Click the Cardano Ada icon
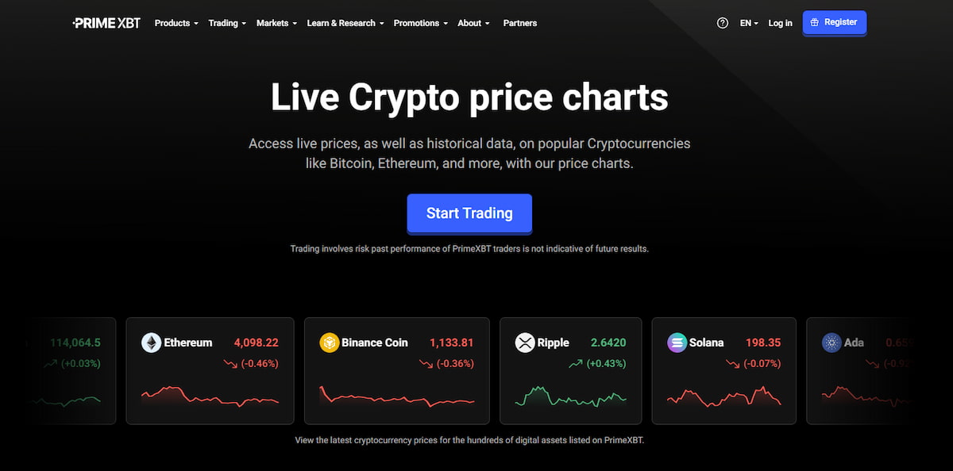953x471 pixels. coord(831,343)
